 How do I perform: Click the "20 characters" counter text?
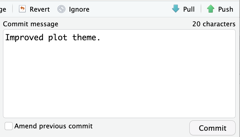coord(214,24)
